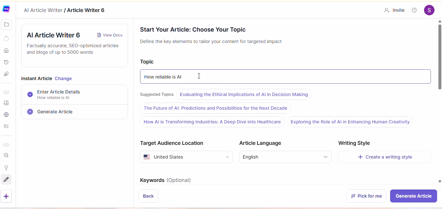The height and width of the screenshot is (209, 442).
Task: Click the Change link for Instant Article
Action: (x=63, y=78)
